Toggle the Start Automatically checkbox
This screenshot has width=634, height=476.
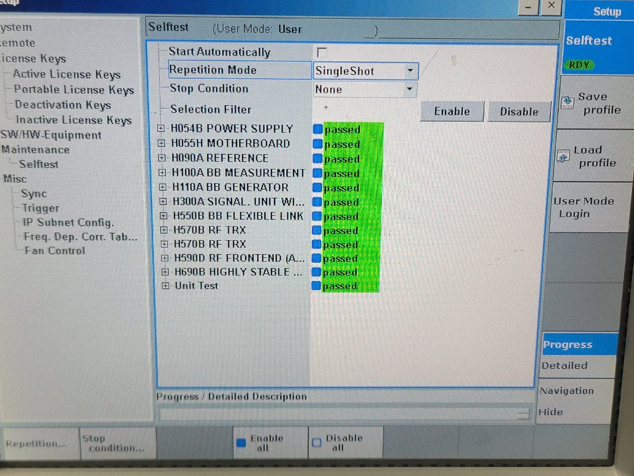321,52
